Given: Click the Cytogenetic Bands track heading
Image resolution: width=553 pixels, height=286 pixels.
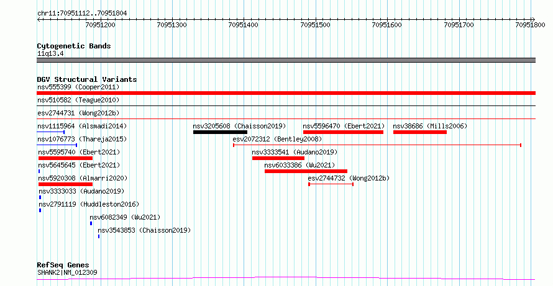Looking at the screenshot, I should pos(74,46).
